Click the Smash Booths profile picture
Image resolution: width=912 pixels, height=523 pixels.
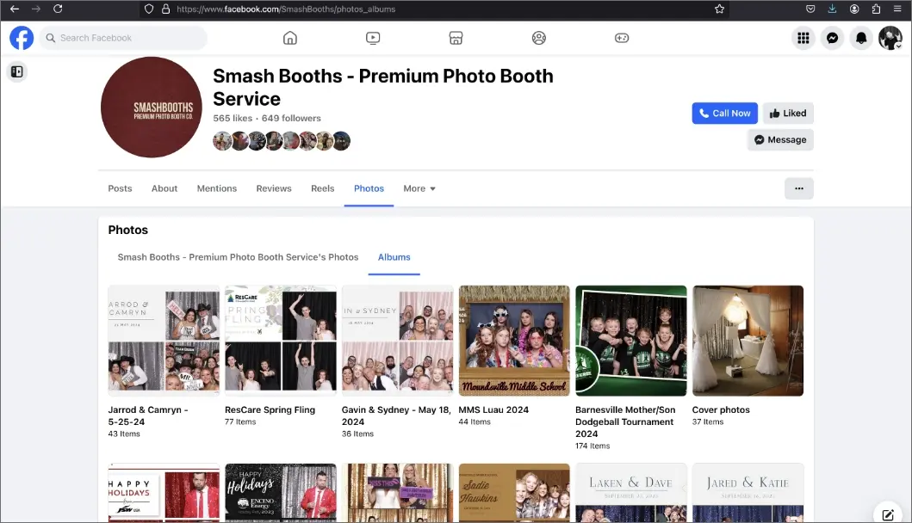[152, 107]
